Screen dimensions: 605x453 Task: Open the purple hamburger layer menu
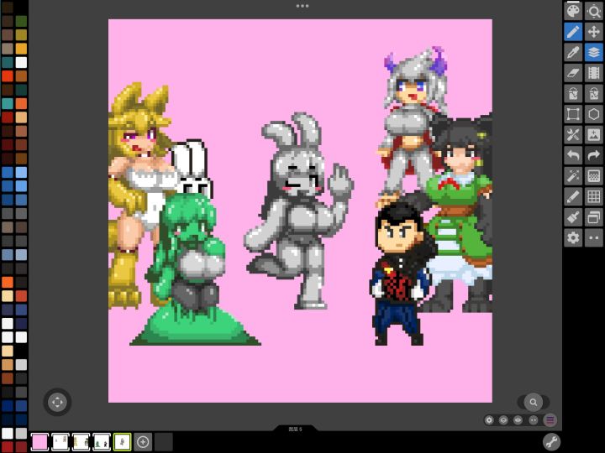(550, 420)
